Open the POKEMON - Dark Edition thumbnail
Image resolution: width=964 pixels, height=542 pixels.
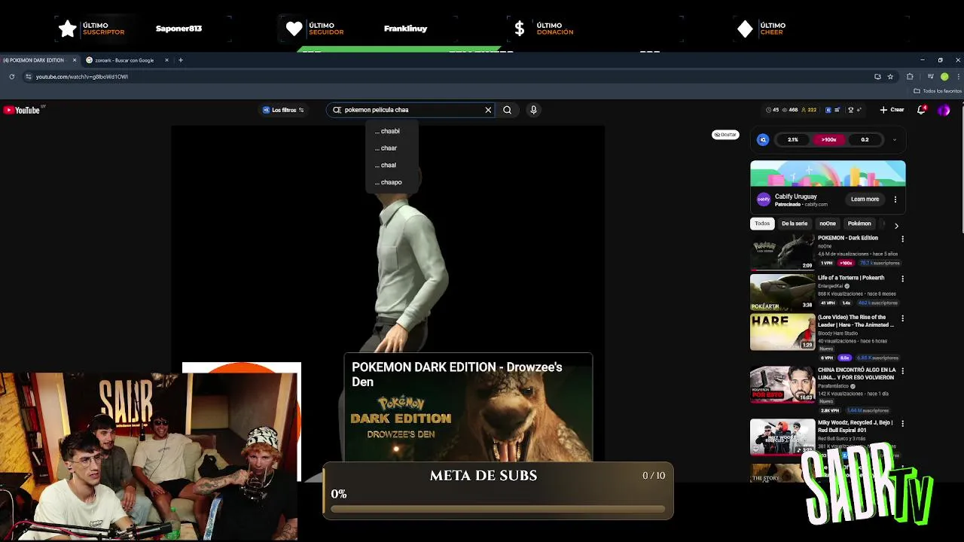782,251
